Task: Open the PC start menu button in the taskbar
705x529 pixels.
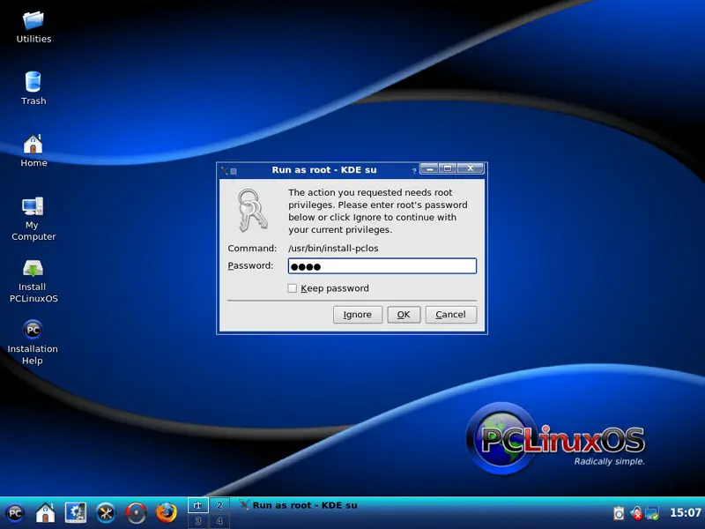Action: click(x=15, y=513)
